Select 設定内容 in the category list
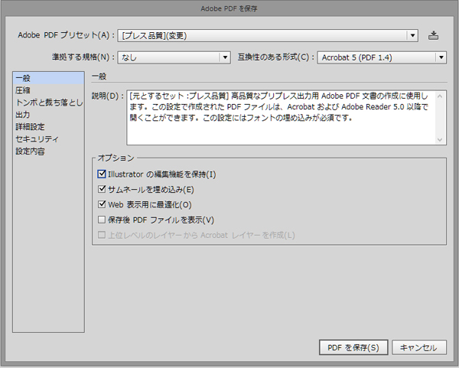 (49, 151)
